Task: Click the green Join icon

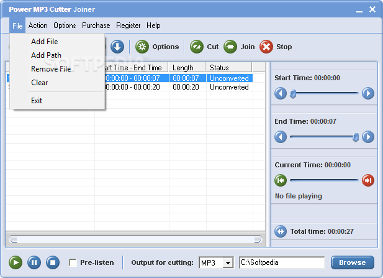Action: click(230, 47)
